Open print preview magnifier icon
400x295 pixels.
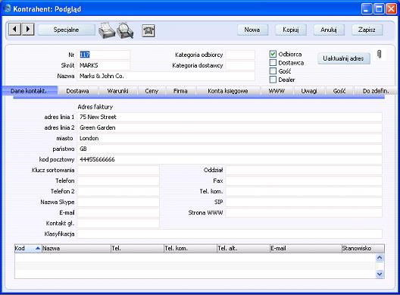point(125,30)
